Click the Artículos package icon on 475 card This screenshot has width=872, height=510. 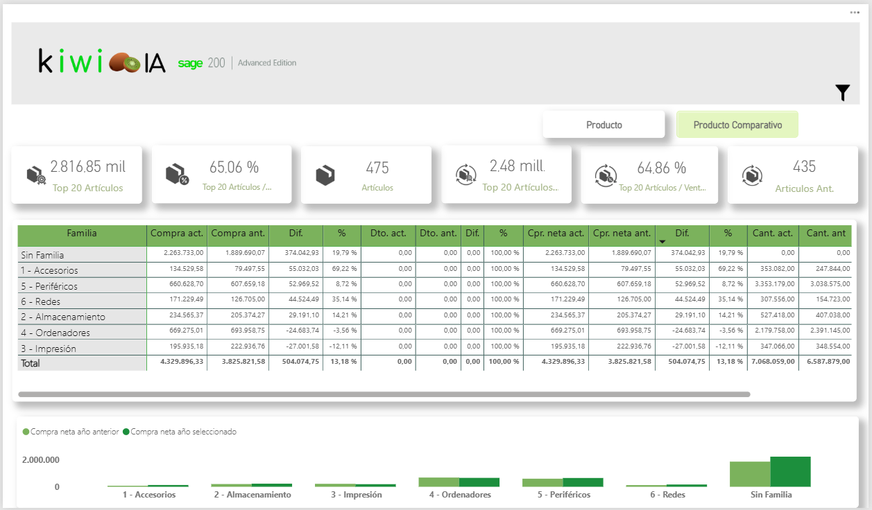[325, 175]
